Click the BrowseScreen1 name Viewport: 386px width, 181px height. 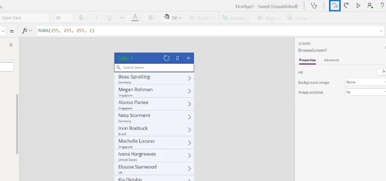[x=312, y=51]
